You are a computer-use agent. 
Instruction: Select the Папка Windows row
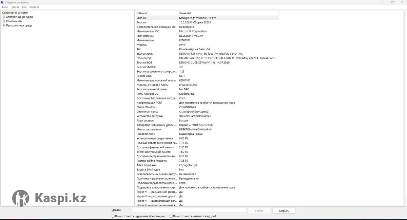(x=207, y=107)
